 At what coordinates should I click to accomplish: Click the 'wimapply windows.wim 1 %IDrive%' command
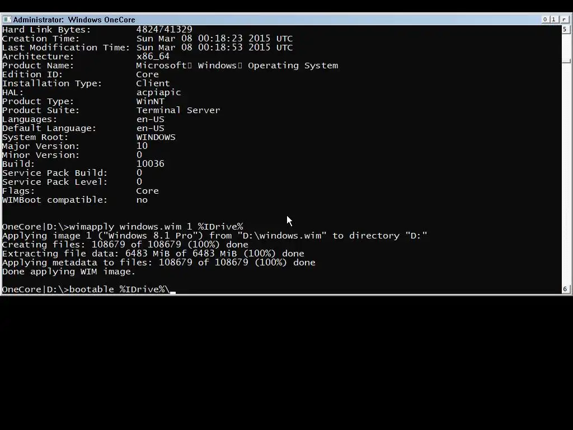point(156,227)
